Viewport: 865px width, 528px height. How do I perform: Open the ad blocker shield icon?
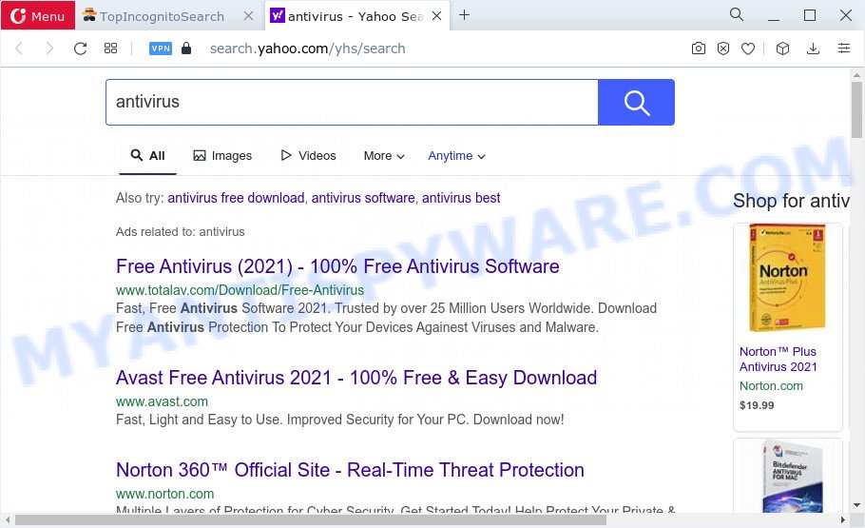pos(723,49)
